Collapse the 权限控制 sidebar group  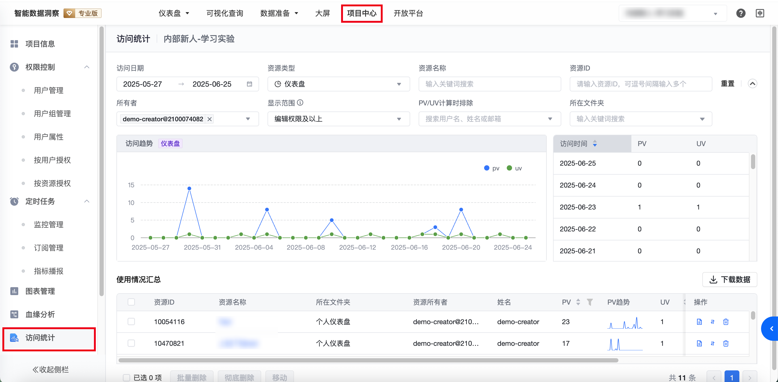coord(87,67)
